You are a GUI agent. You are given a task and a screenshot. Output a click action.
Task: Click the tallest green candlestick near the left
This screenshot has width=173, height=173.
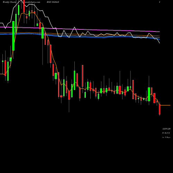click(13, 36)
